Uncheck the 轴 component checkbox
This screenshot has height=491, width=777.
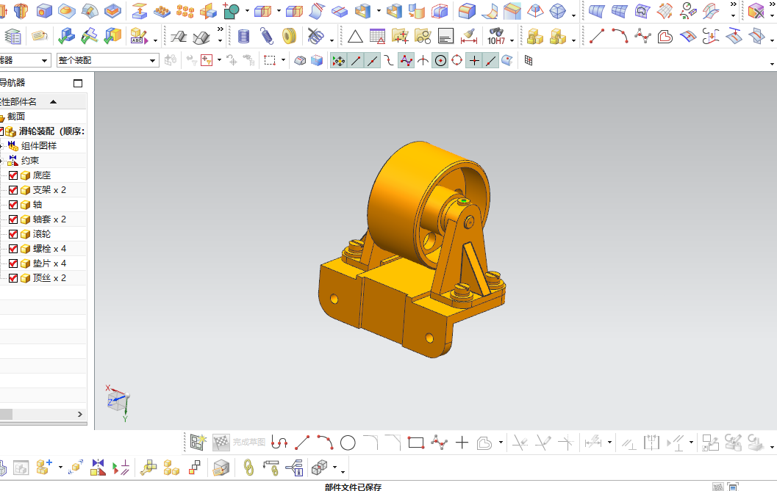pos(13,205)
